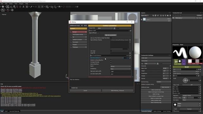Select the Polygon Fill tool

17,7
